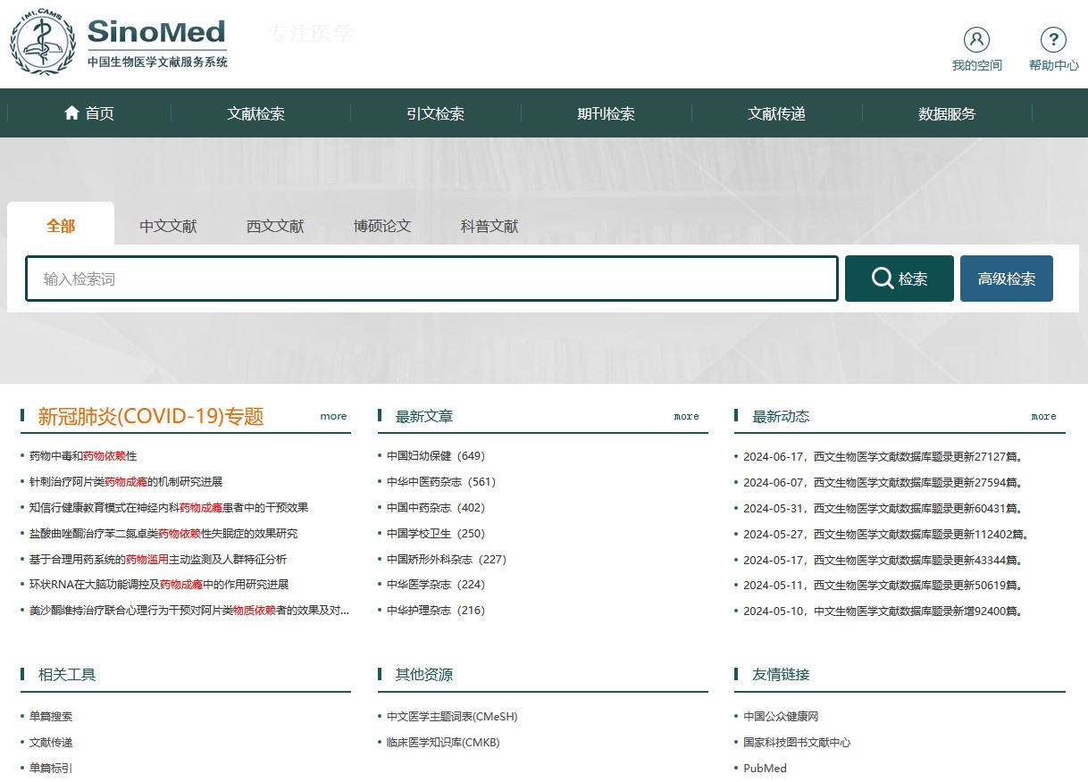This screenshot has width=1088, height=782.
Task: Open article 环状RNA在大脑功能调控
Action: tap(159, 585)
